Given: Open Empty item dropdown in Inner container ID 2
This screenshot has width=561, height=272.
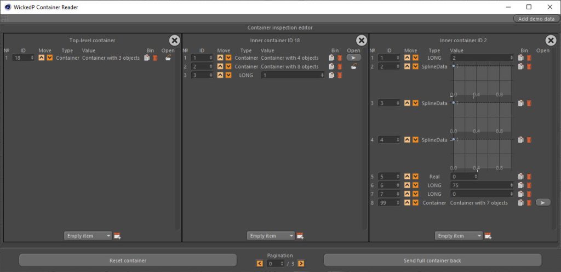Looking at the screenshot, I should (x=459, y=236).
